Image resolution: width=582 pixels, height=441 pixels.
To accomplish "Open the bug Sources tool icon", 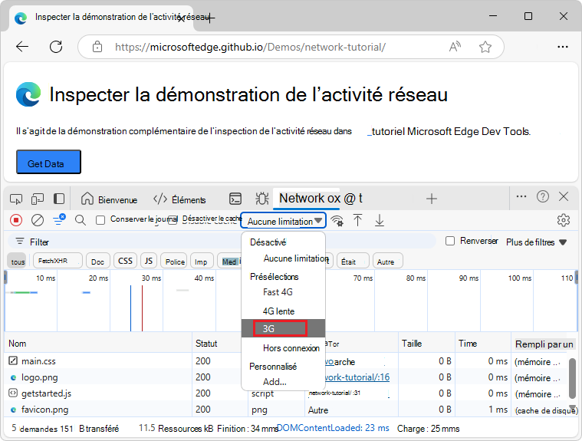I will [x=262, y=199].
